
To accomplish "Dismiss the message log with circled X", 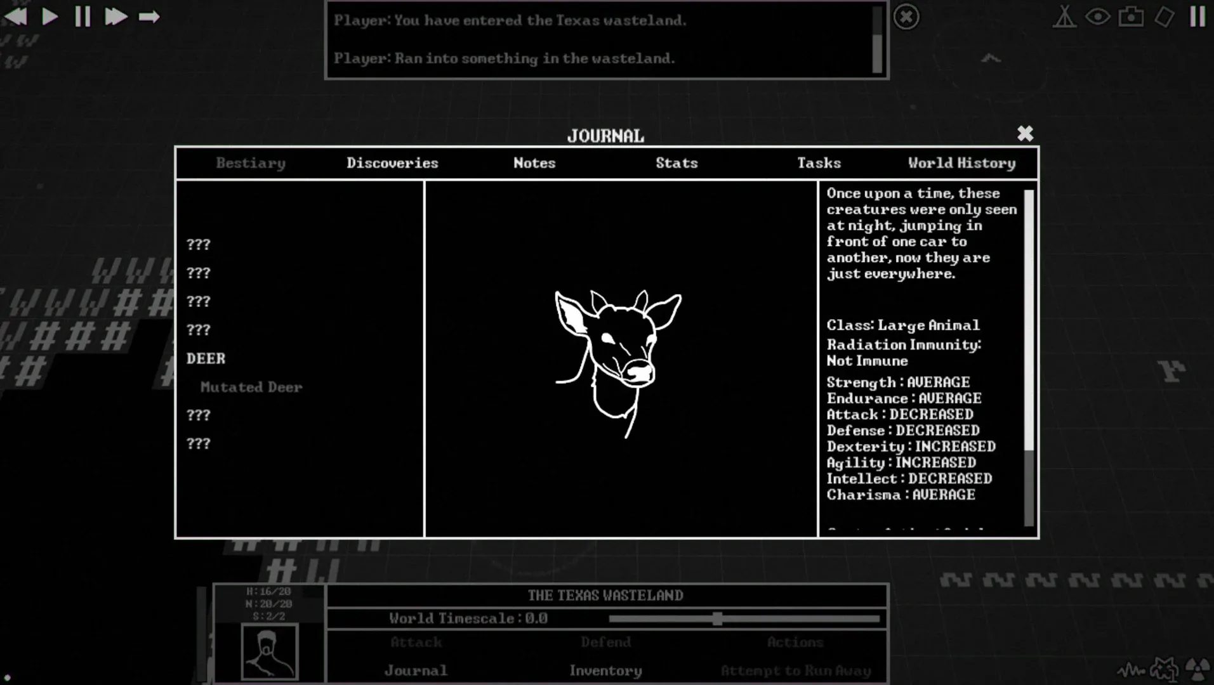I will [x=906, y=17].
